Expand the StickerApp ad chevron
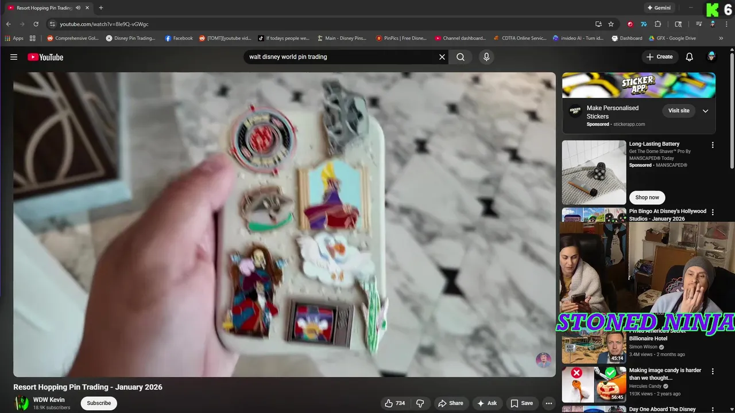 pyautogui.click(x=706, y=111)
